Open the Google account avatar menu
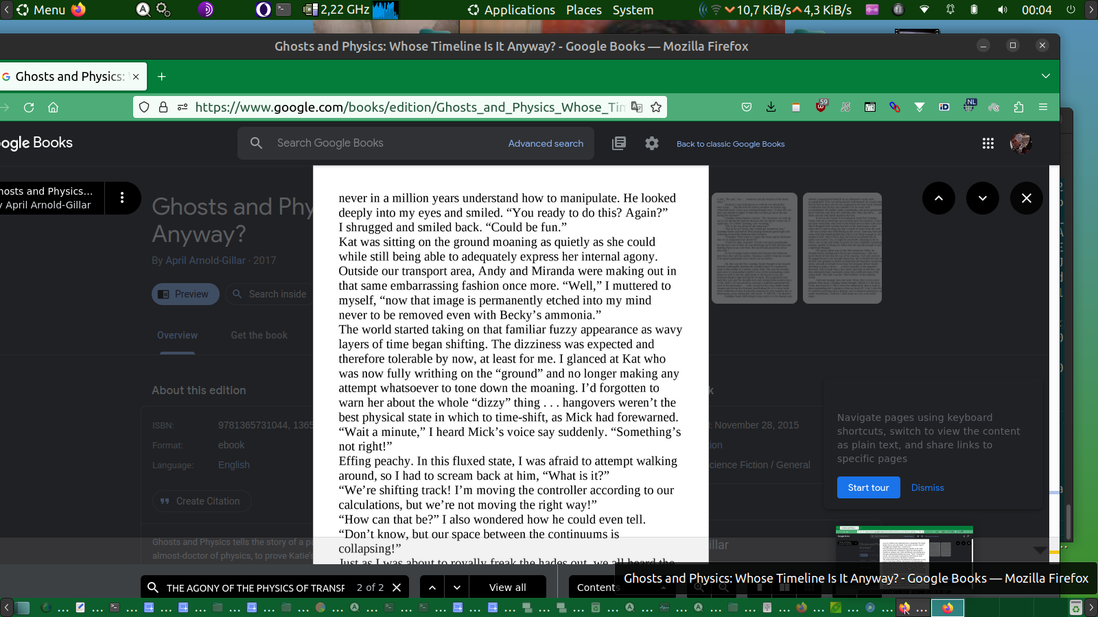 point(1021,143)
